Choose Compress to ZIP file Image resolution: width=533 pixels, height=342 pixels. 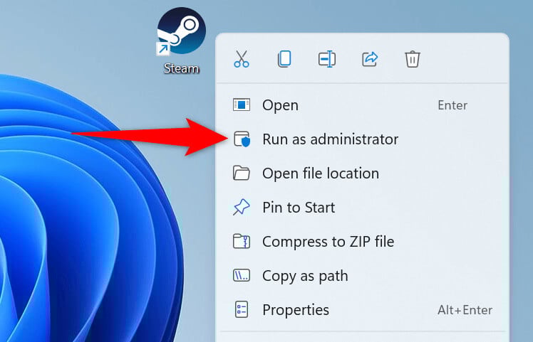(x=363, y=242)
